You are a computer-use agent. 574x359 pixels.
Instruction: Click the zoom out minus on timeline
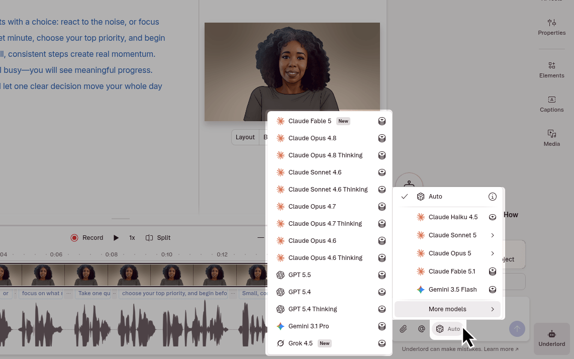pyautogui.click(x=261, y=238)
